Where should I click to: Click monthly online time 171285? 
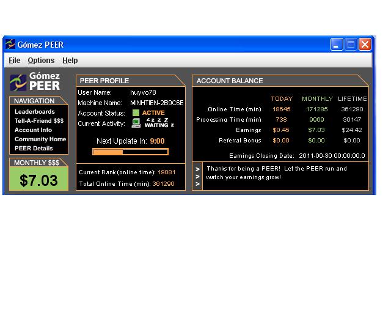tap(317, 109)
